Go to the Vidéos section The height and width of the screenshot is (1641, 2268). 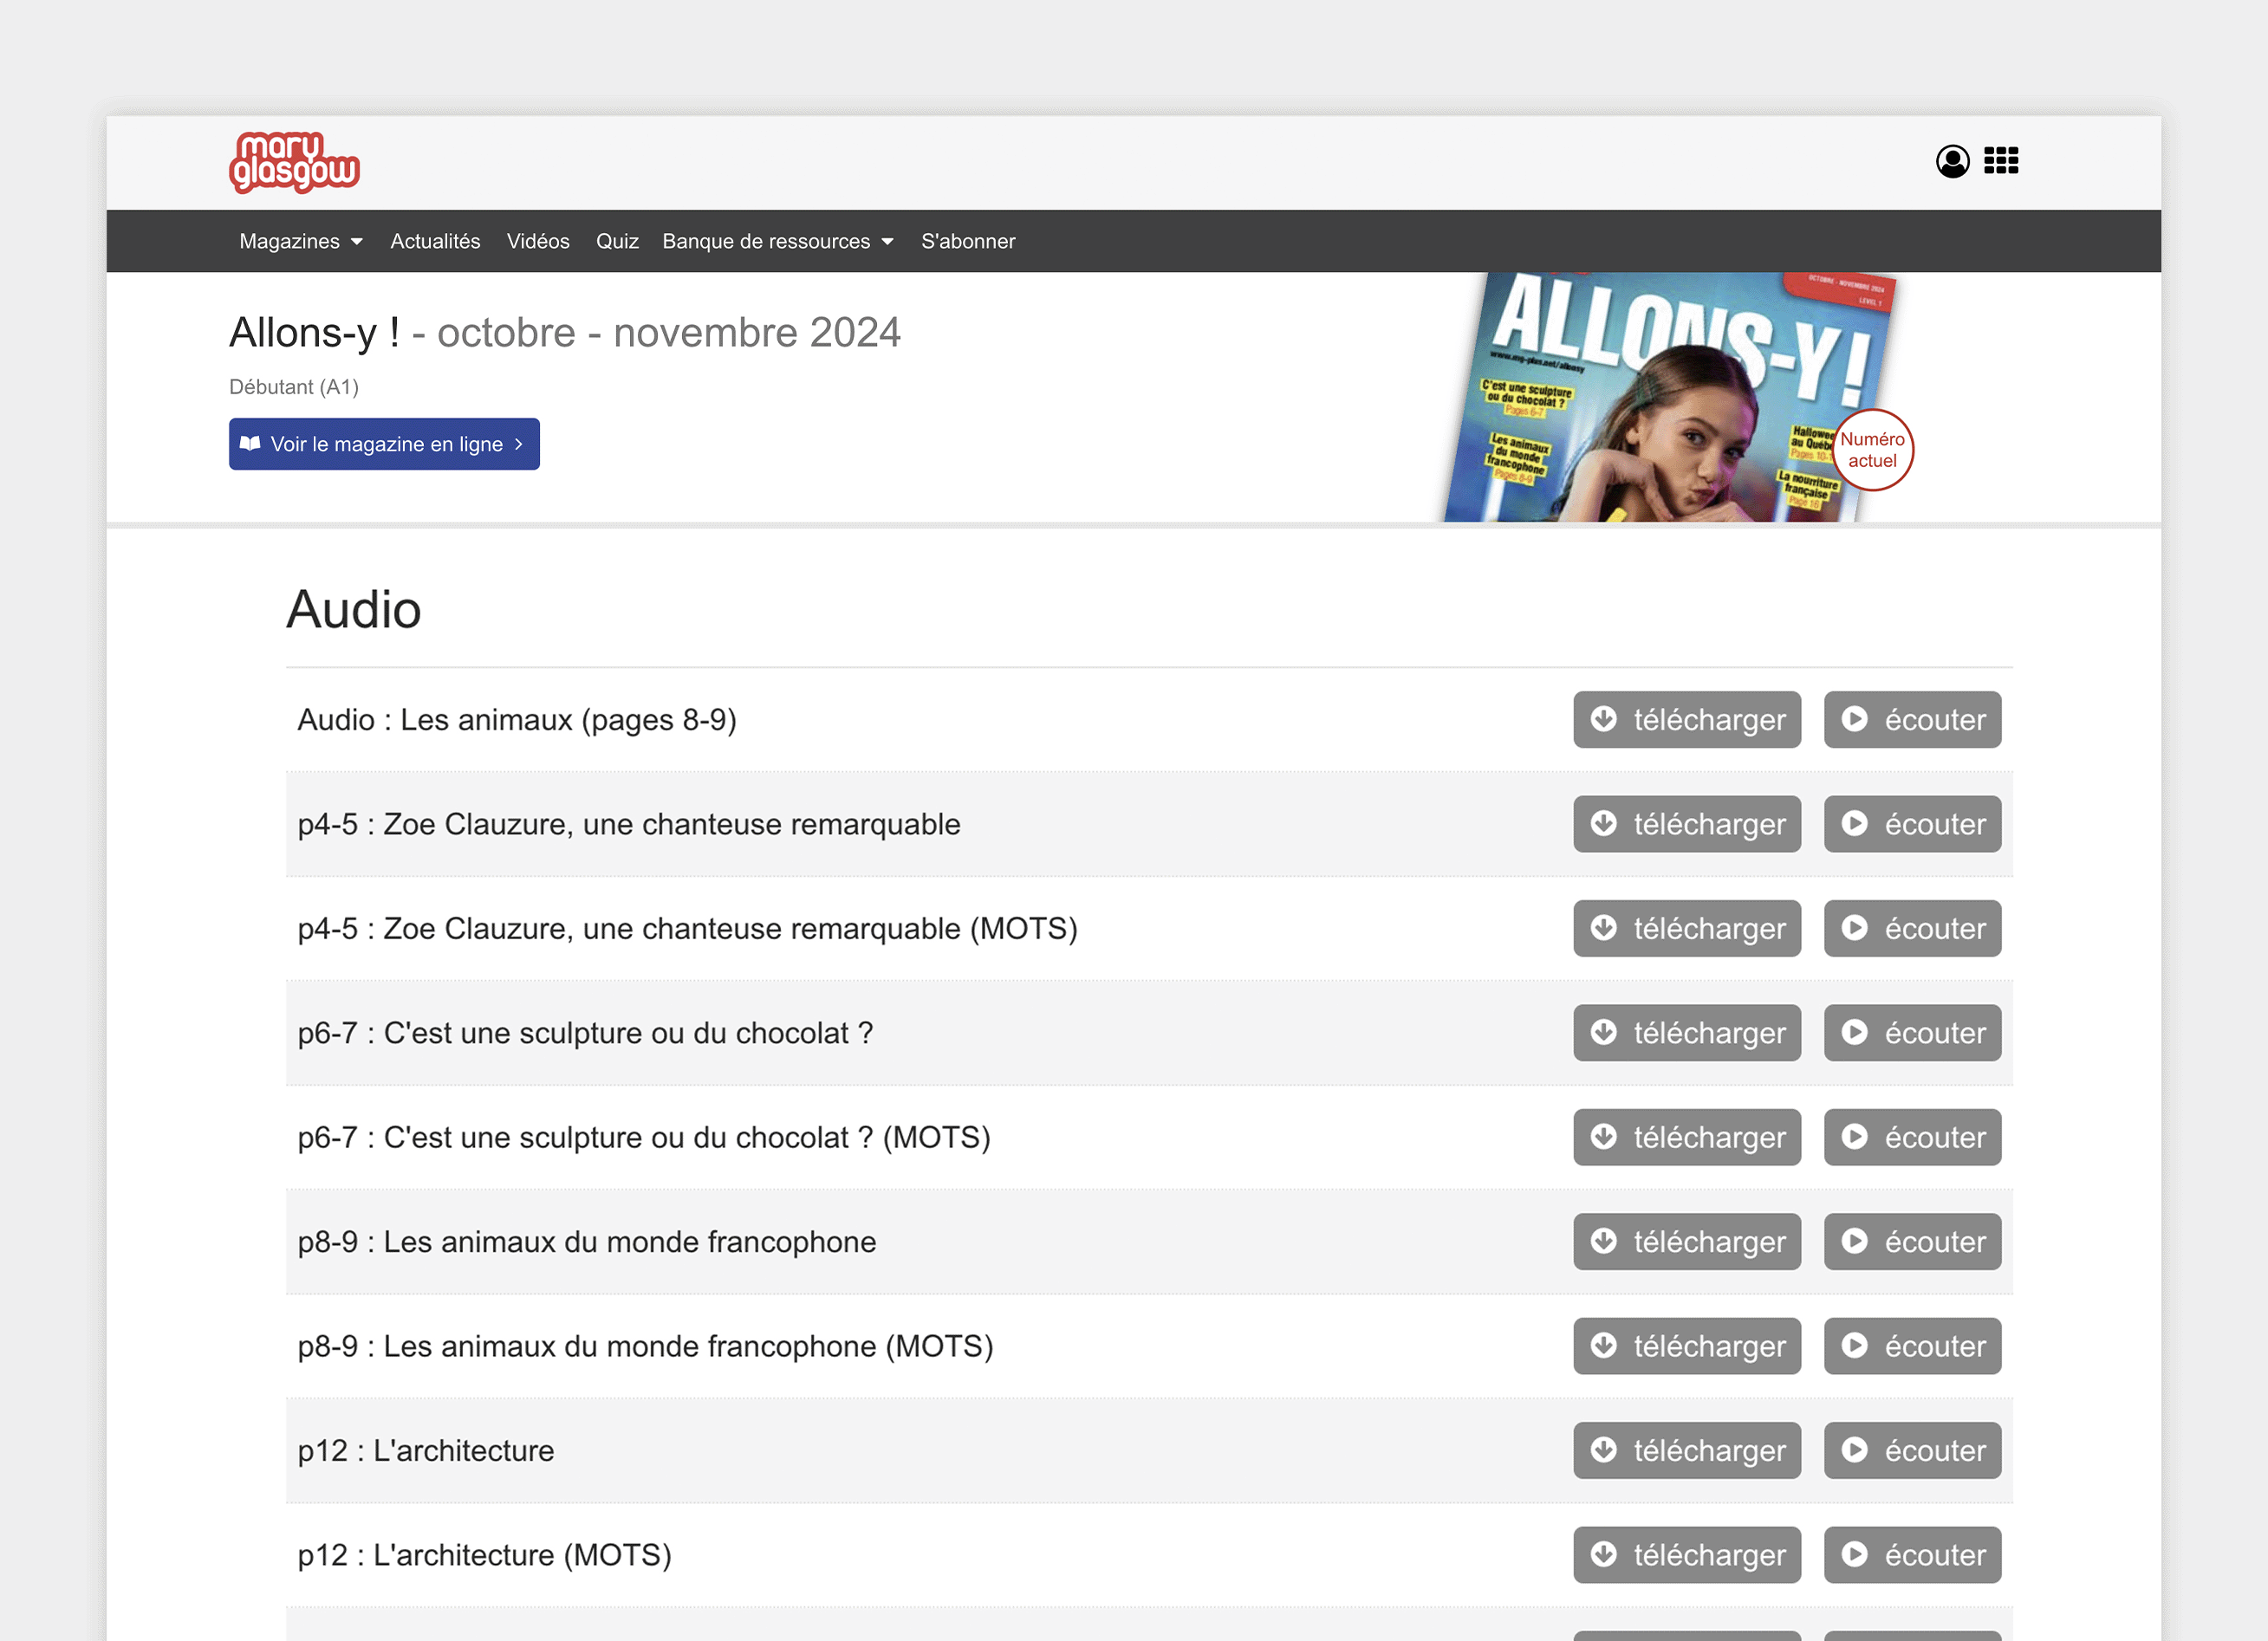[x=537, y=241]
